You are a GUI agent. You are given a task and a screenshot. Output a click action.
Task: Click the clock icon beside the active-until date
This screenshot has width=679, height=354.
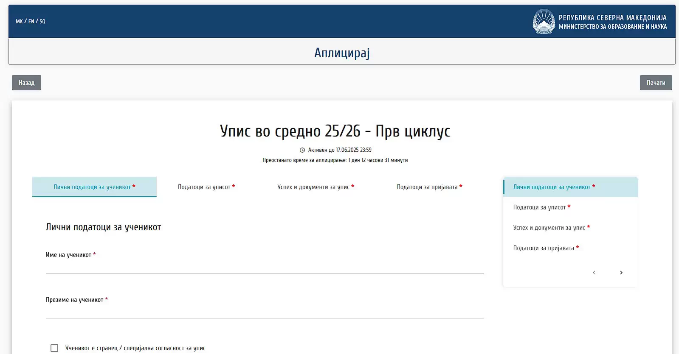pos(302,150)
